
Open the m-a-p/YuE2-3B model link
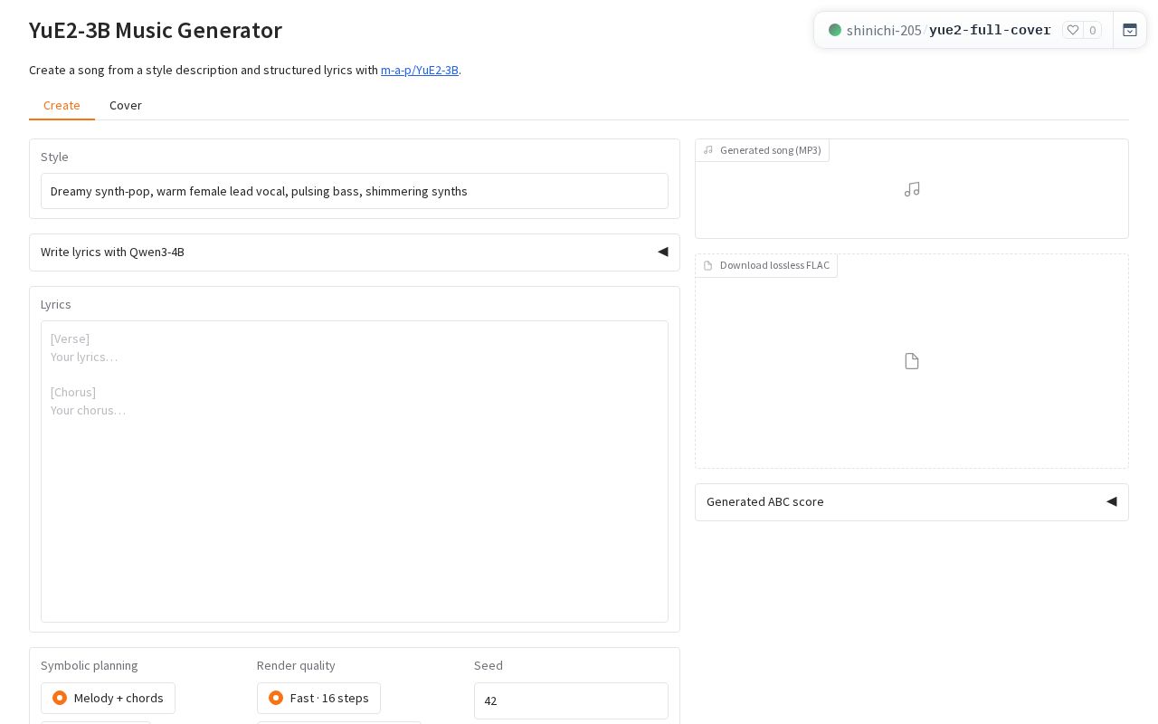(x=420, y=70)
